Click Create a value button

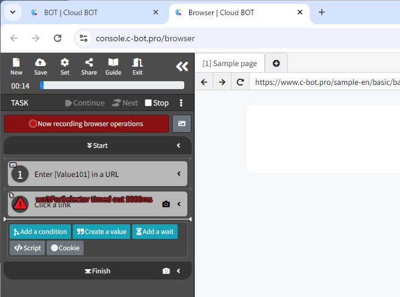pos(101,232)
